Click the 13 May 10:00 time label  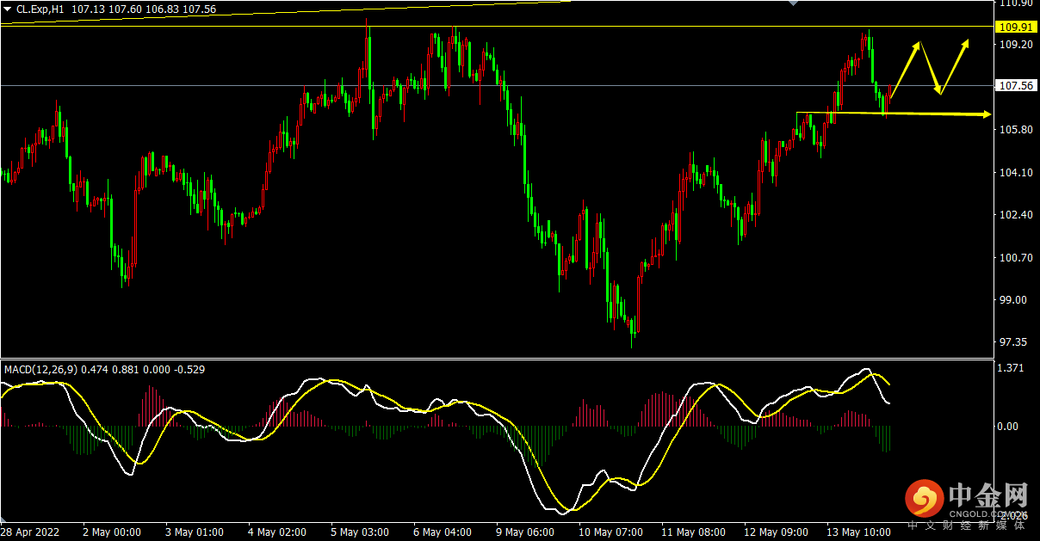coord(858,532)
